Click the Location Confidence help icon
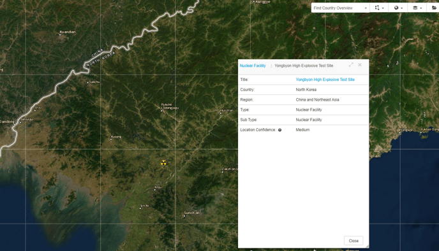The width and height of the screenshot is (439, 251). pyautogui.click(x=279, y=130)
